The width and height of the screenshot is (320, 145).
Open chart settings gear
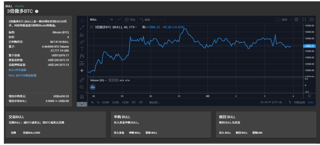[x=297, y=20]
